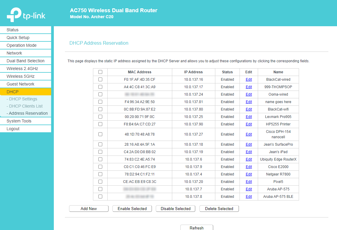The width and height of the screenshot is (337, 230).
Task: Click Disable Selected button
Action: (176, 209)
